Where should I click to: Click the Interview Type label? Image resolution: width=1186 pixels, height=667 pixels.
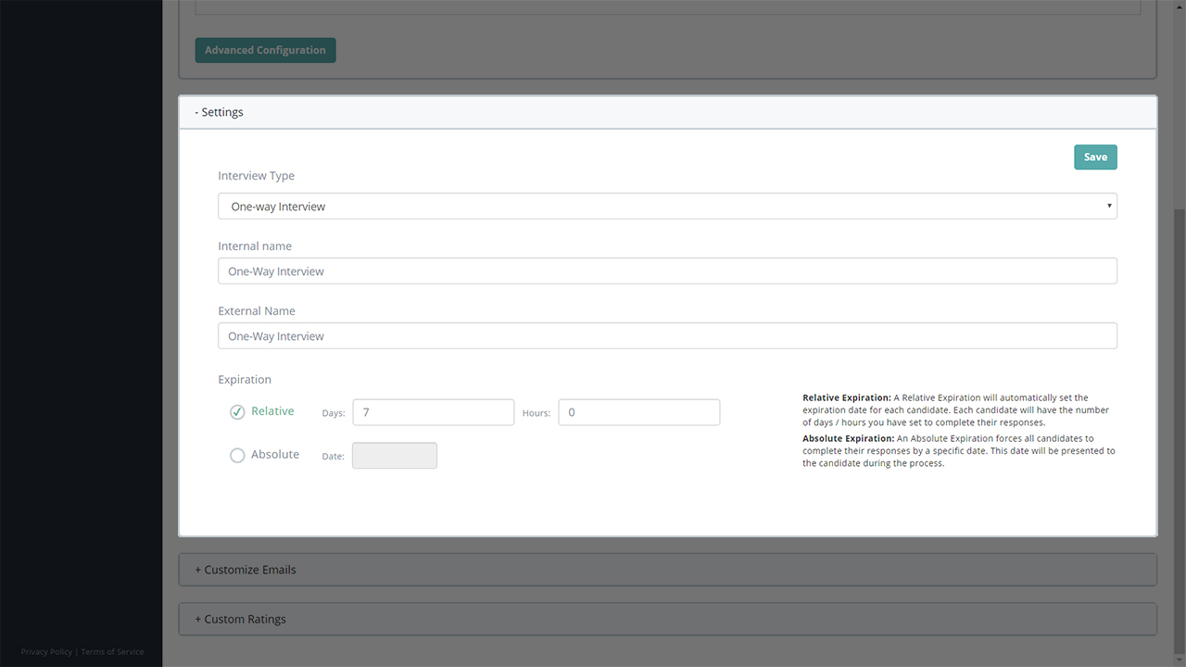(256, 176)
